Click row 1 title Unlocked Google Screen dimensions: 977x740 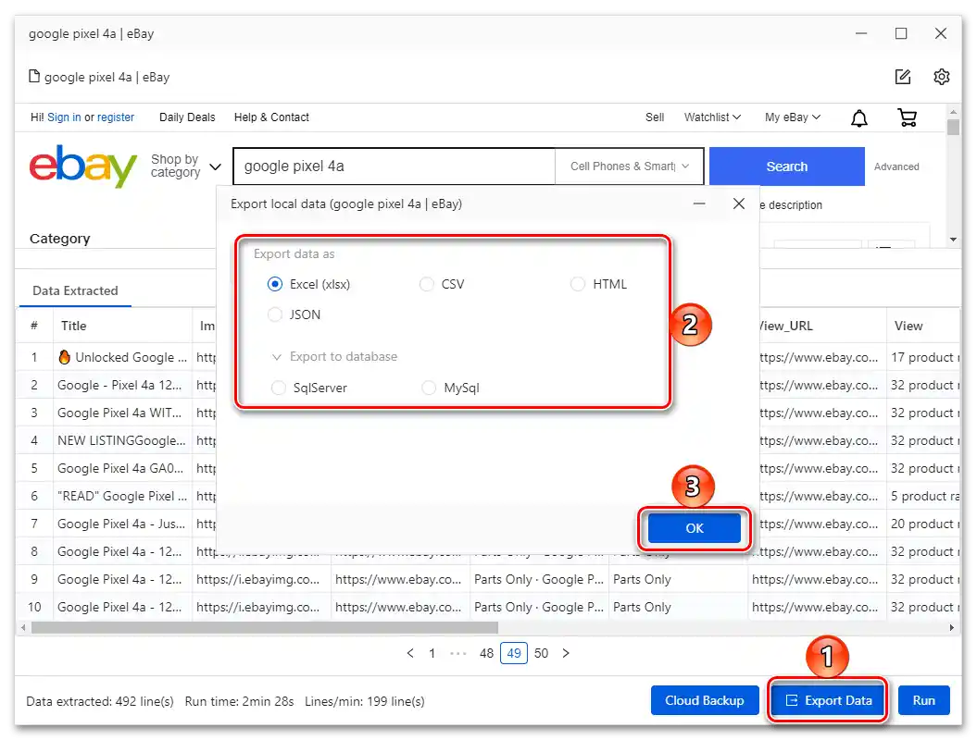pos(122,357)
